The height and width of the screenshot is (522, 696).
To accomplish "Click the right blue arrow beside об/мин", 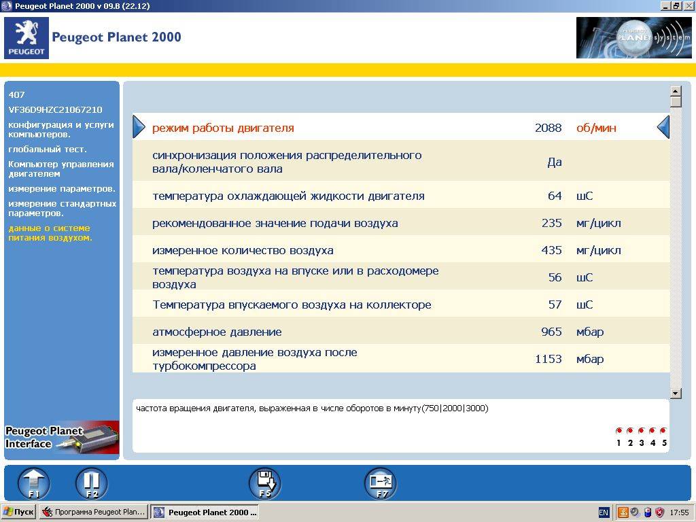I will [x=663, y=127].
